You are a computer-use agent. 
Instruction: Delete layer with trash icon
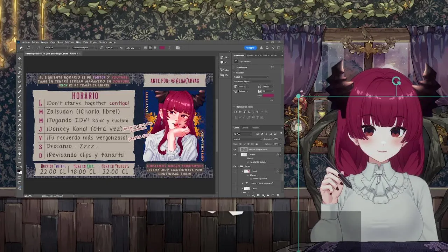pos(278,195)
